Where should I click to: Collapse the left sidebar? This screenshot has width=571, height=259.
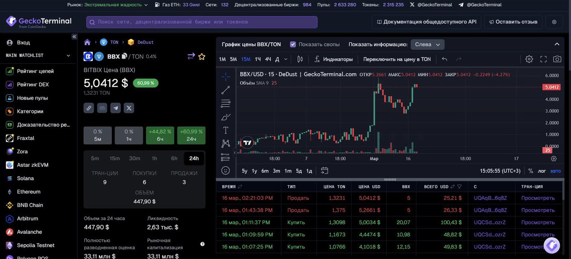coord(74,37)
